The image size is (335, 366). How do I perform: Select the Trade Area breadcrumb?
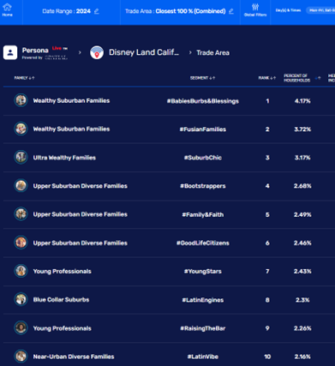pyautogui.click(x=212, y=52)
